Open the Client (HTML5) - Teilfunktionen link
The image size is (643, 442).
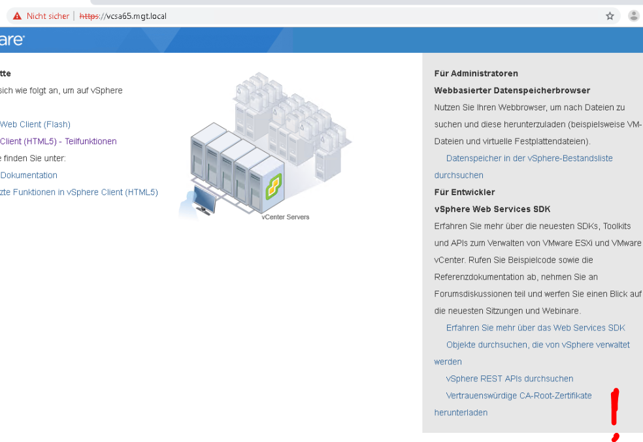[x=58, y=141]
